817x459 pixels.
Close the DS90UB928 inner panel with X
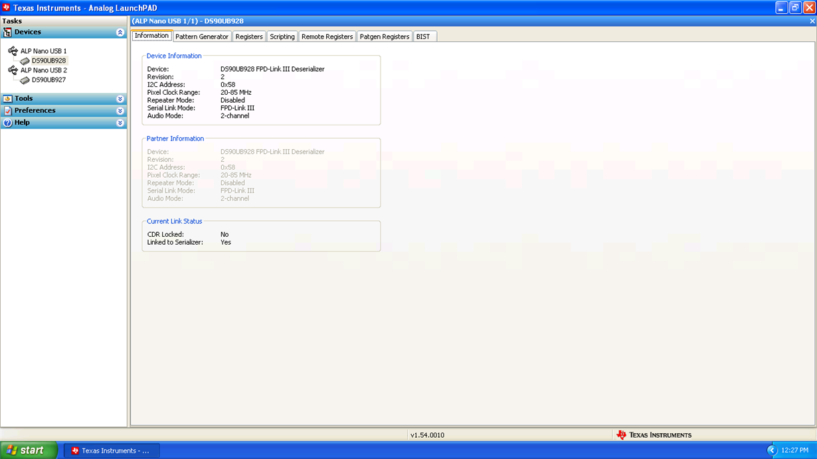click(x=812, y=21)
